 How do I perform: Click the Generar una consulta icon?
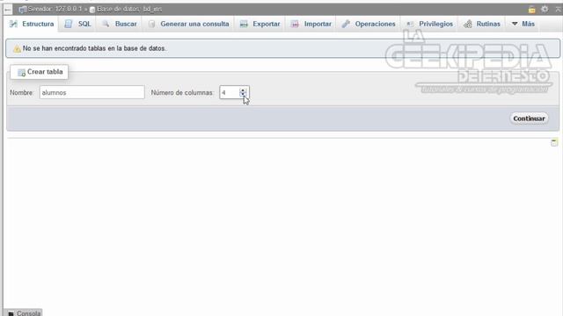[151, 24]
